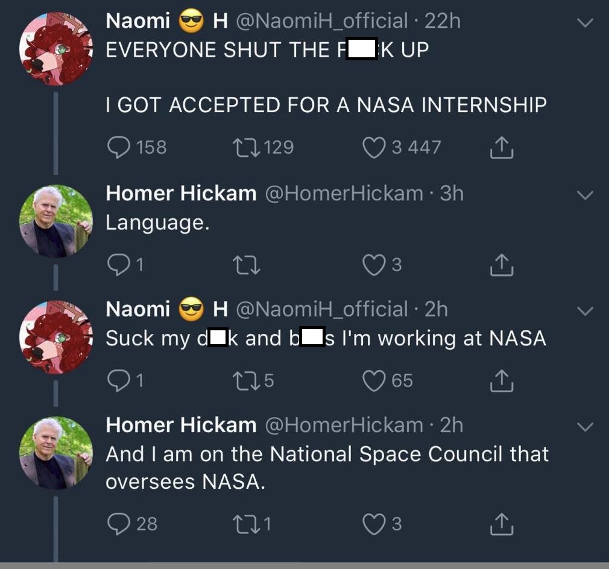Reply to the NASA internship tweet
Image resolution: width=609 pixels, height=569 pixels.
(119, 148)
